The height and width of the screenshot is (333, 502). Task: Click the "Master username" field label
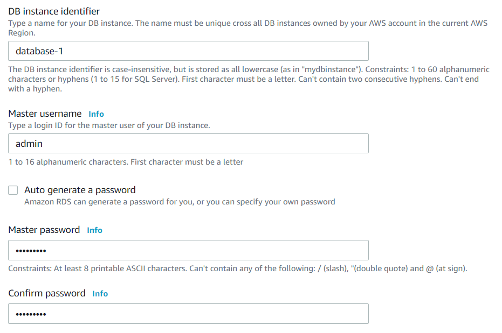(45, 114)
